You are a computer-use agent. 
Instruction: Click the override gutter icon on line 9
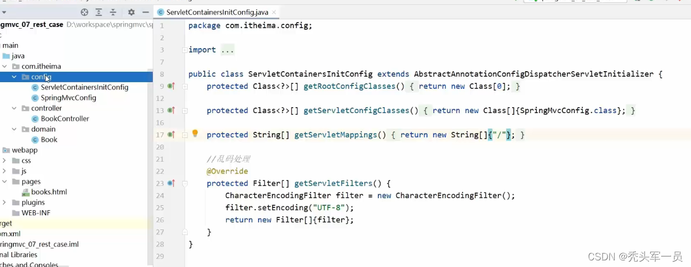tap(171, 86)
